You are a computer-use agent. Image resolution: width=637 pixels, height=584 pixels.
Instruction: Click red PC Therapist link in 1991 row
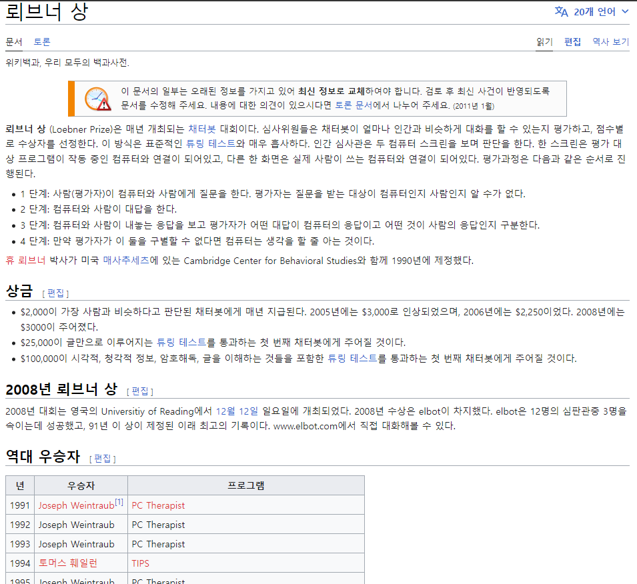click(x=158, y=505)
